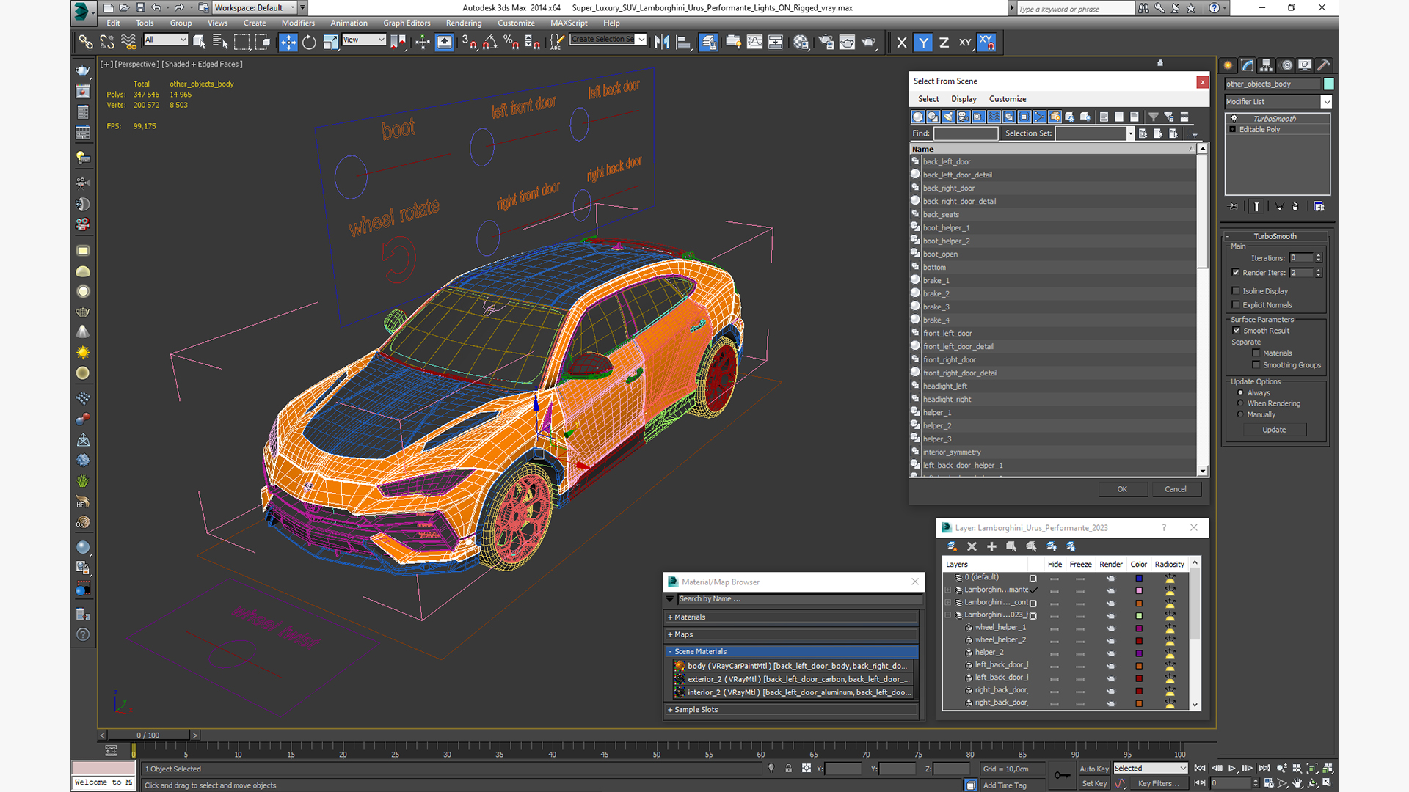
Task: Click Create New Layer icon in Layer window
Action: pyautogui.click(x=952, y=546)
